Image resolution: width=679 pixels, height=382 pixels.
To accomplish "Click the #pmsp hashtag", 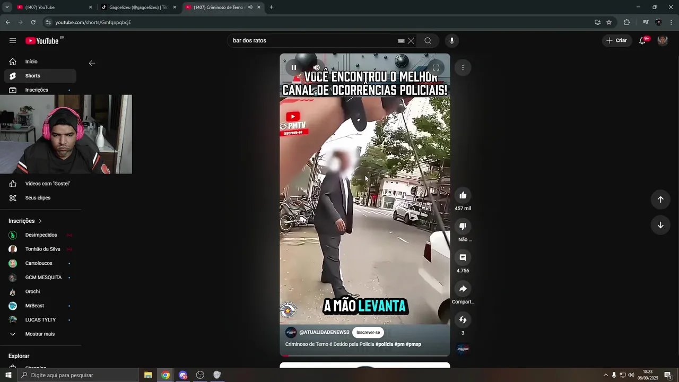I will coord(413,344).
